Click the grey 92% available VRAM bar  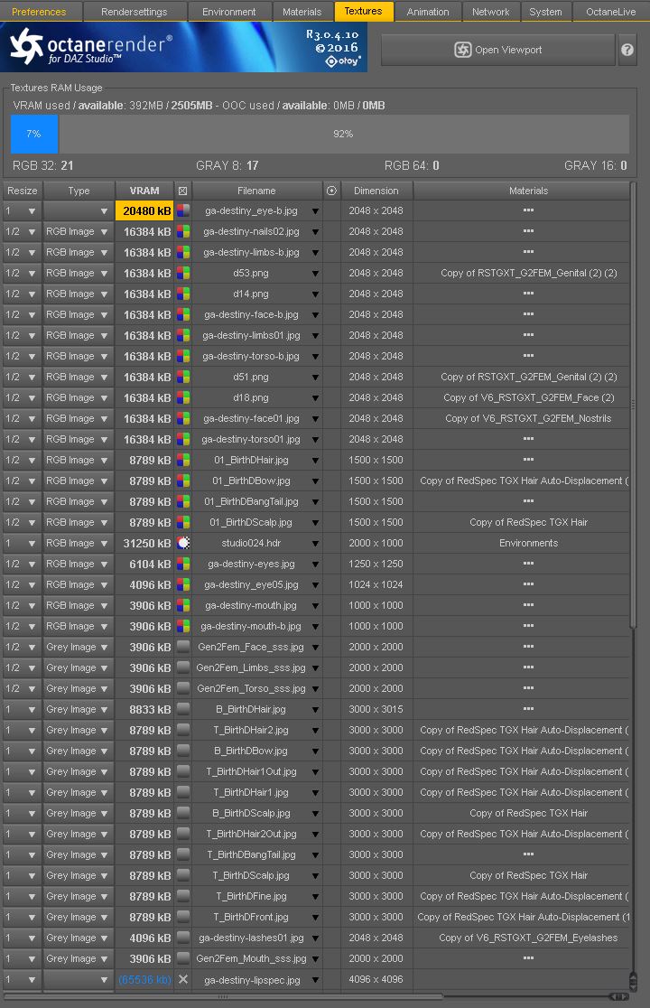344,134
